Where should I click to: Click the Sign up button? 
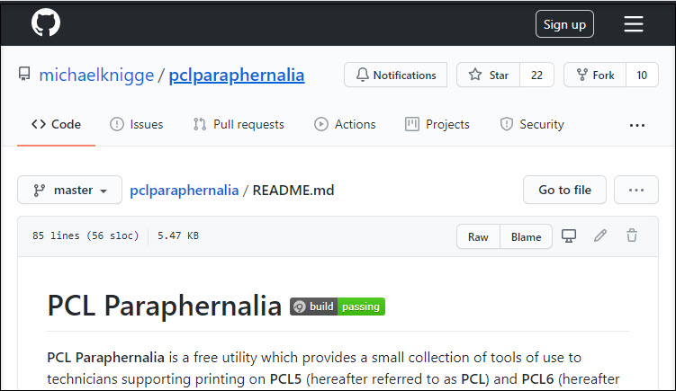[564, 24]
